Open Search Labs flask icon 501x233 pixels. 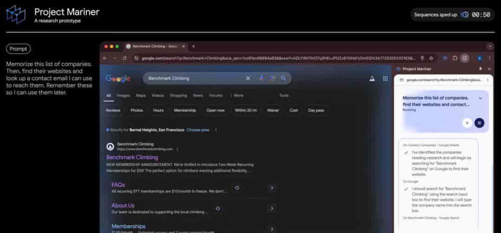click(x=372, y=79)
